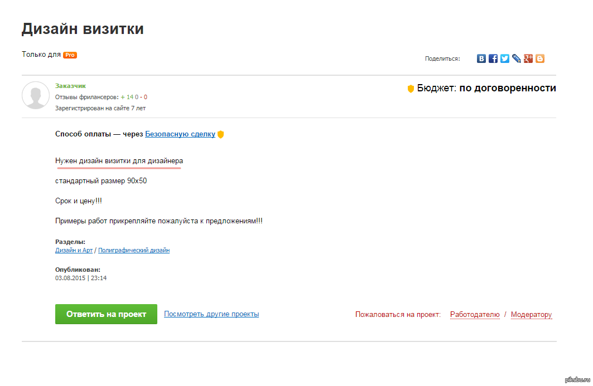Report the project to Модератору
593x386 pixels.
click(x=531, y=315)
